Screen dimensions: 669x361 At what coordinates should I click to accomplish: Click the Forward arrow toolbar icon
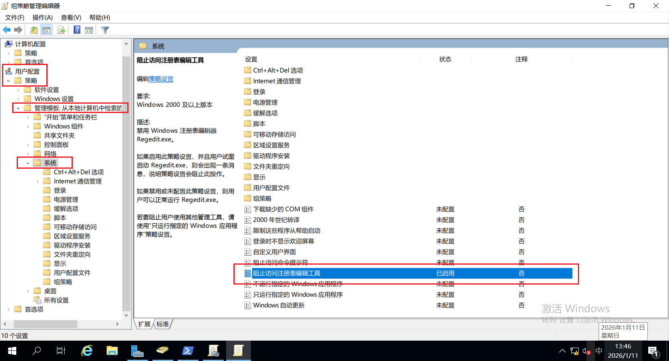tap(18, 30)
